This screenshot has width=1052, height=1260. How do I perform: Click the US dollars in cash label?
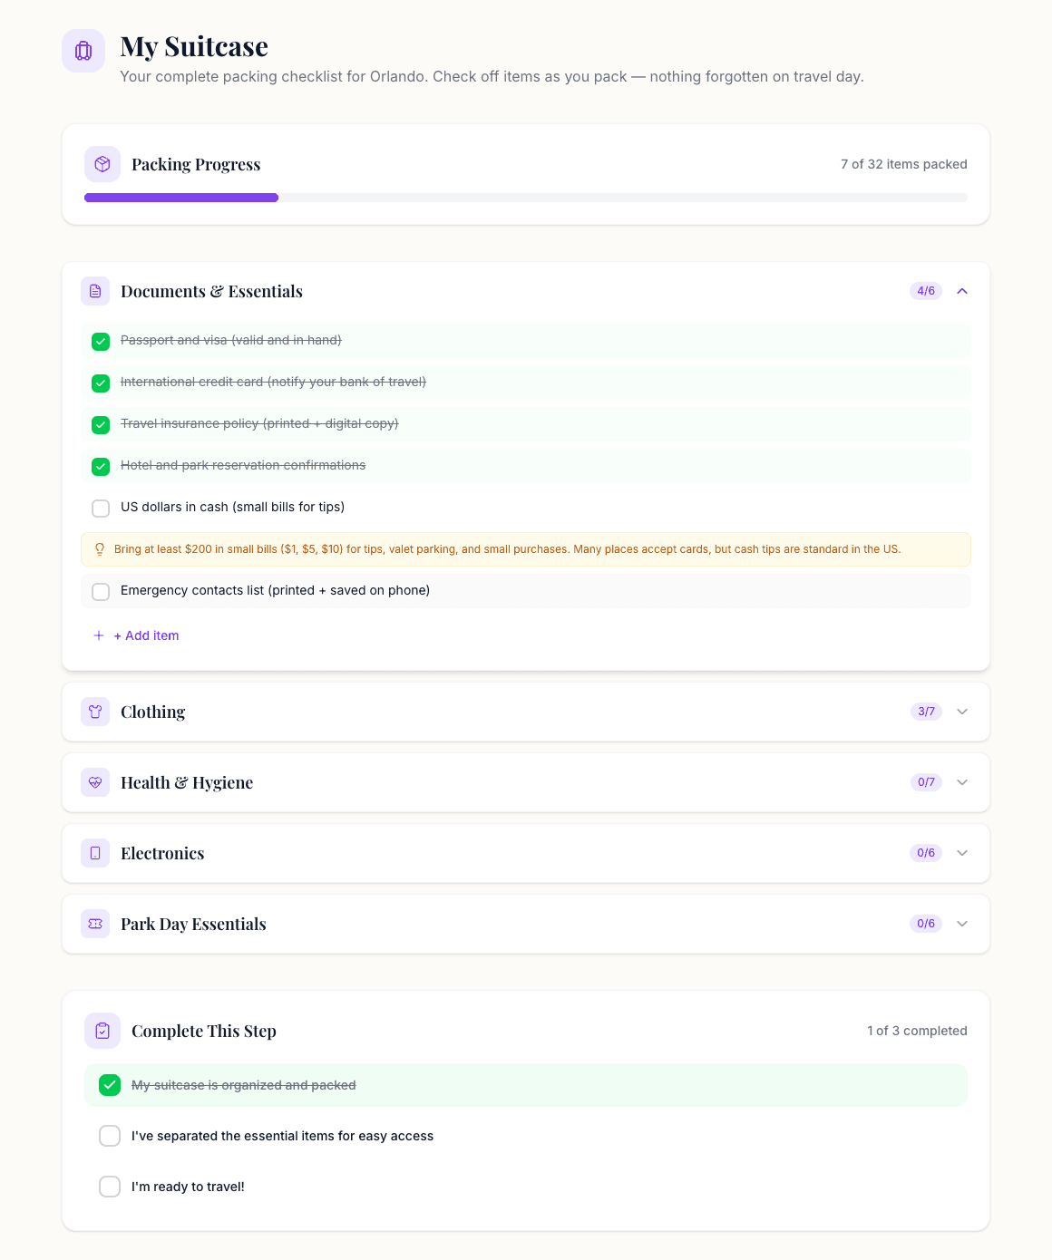coord(232,507)
